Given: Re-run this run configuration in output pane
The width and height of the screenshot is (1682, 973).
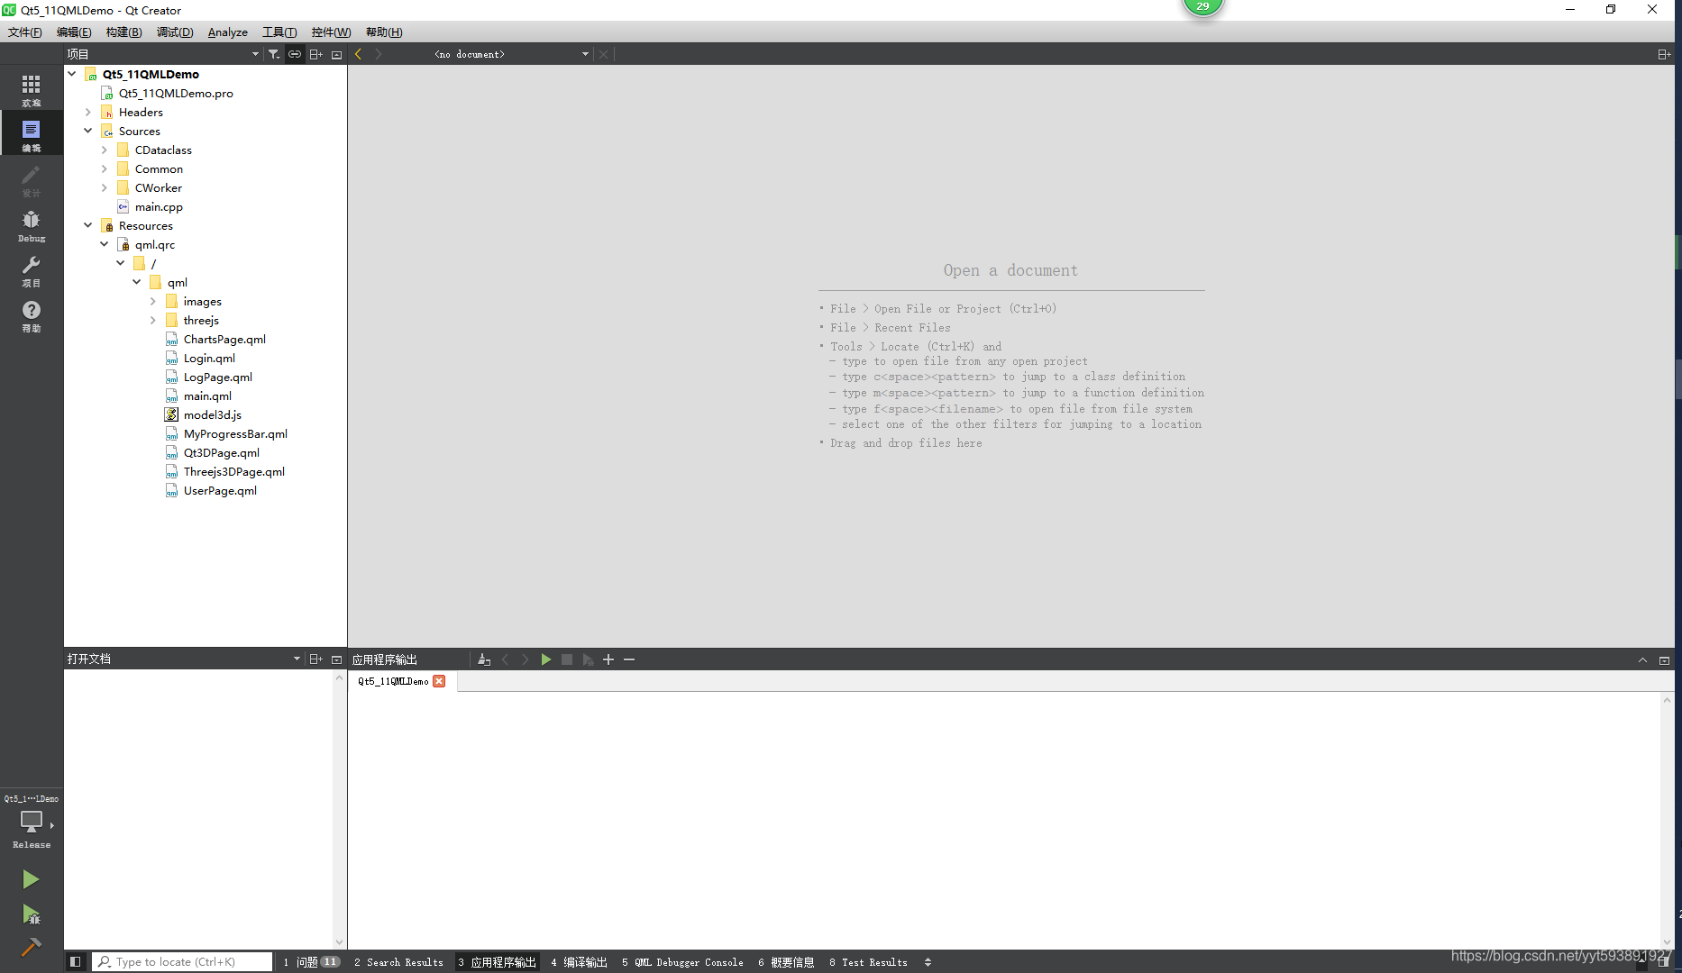Looking at the screenshot, I should coord(546,659).
